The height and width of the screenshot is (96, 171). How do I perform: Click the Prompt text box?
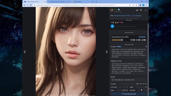coord(129,53)
